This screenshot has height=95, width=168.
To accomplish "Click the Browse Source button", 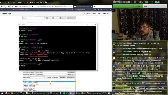I will click(x=71, y=72).
